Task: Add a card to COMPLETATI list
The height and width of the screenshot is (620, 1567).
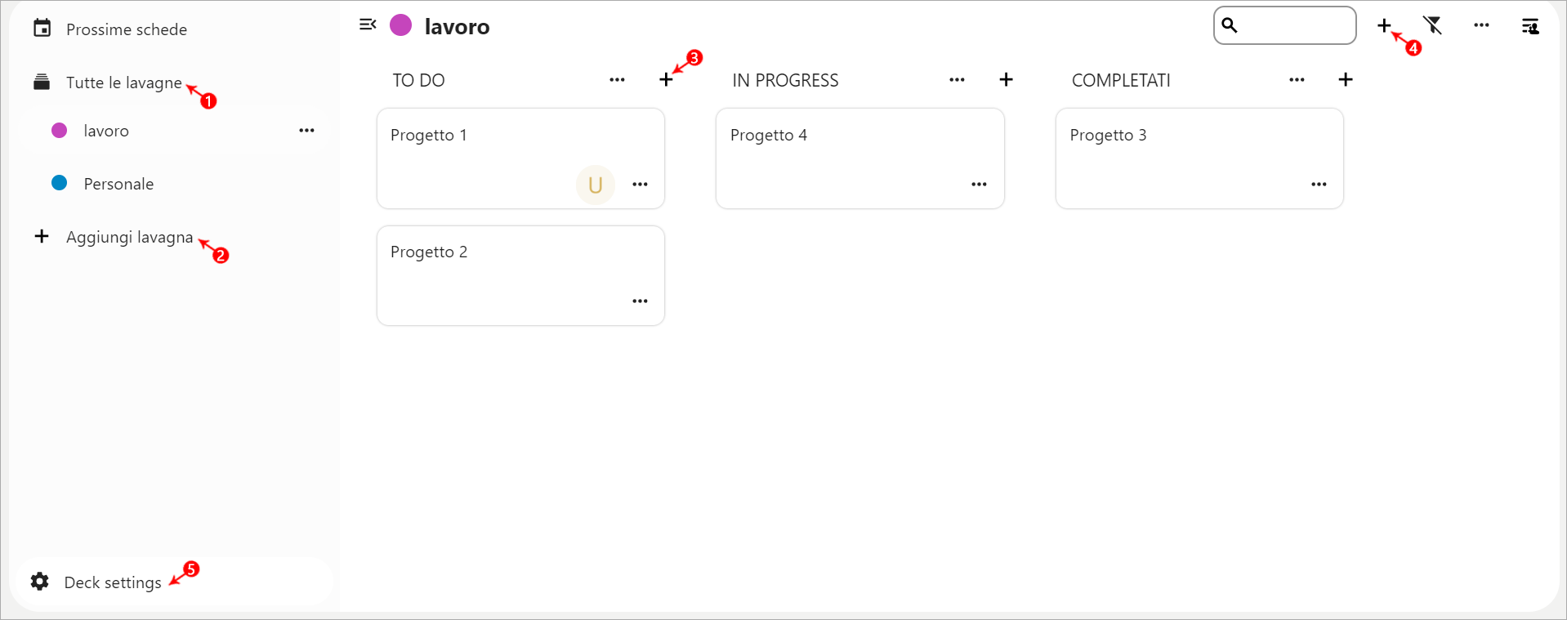Action: (1346, 80)
